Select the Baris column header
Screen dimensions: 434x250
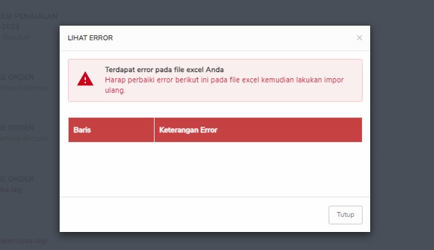111,130
